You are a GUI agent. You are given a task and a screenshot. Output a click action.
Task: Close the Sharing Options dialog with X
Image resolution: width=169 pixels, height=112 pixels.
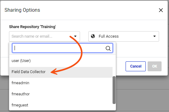161,10
